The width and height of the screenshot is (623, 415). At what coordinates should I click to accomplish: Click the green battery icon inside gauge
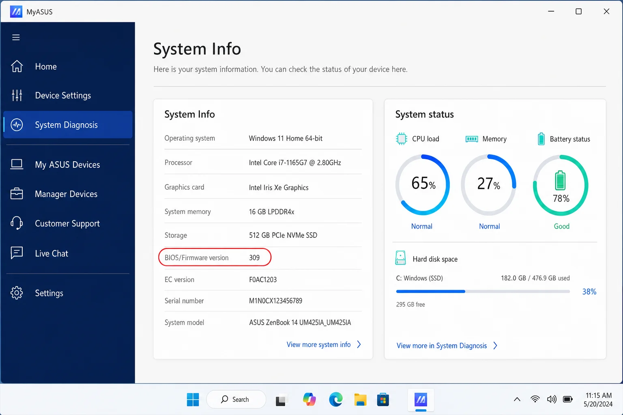pyautogui.click(x=560, y=180)
